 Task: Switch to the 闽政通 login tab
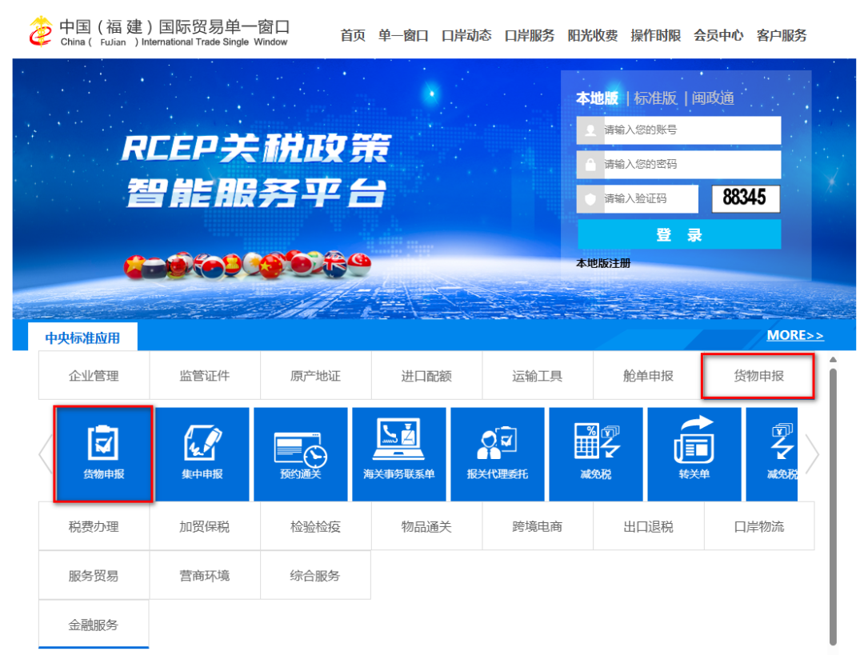pyautogui.click(x=713, y=98)
